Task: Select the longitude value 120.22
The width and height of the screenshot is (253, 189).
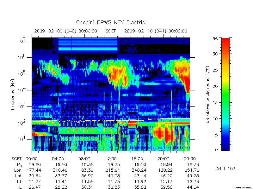Action: click(165, 170)
